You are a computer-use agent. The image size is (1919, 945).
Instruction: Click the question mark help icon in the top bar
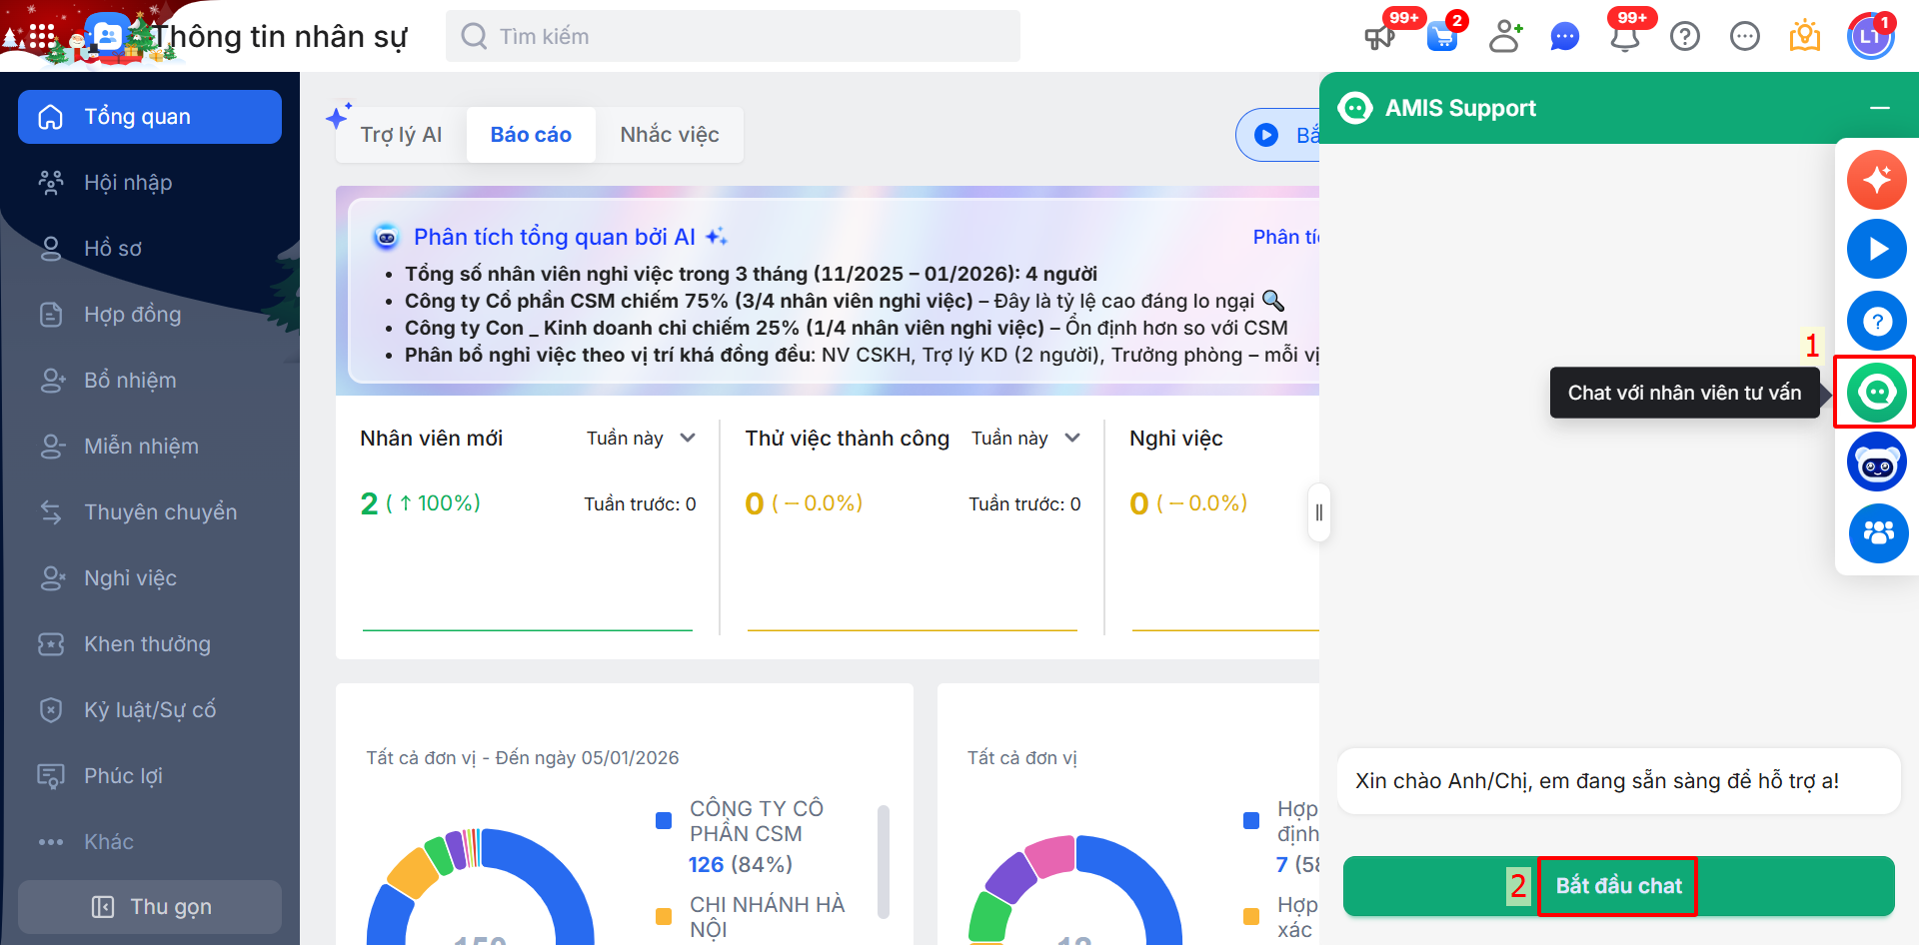click(1685, 37)
